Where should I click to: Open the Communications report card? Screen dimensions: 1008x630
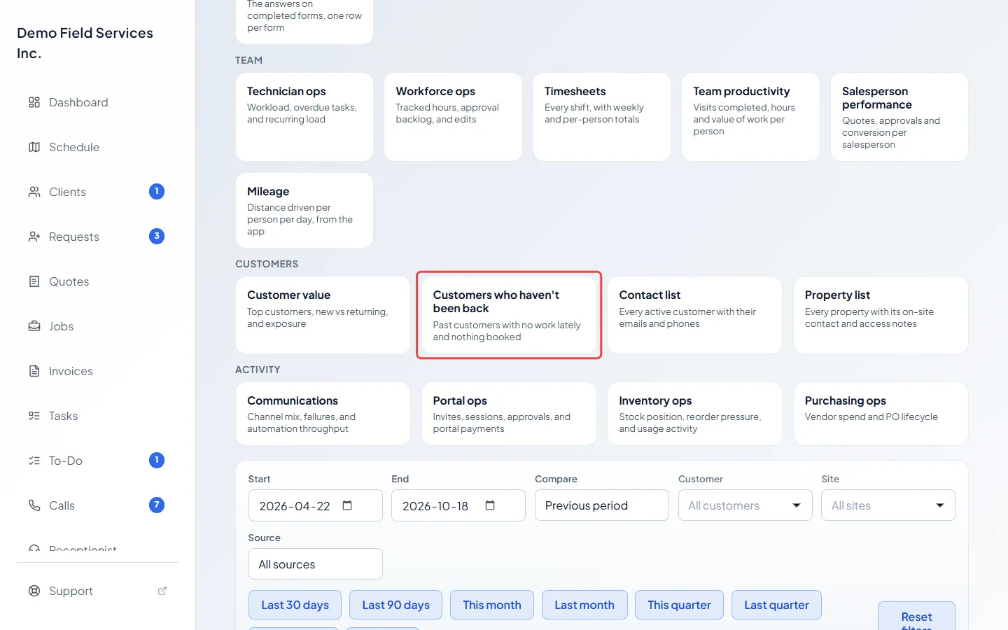point(323,414)
